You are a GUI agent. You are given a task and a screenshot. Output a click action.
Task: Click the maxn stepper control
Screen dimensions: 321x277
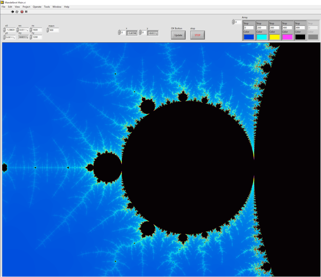click(x=48, y=30)
